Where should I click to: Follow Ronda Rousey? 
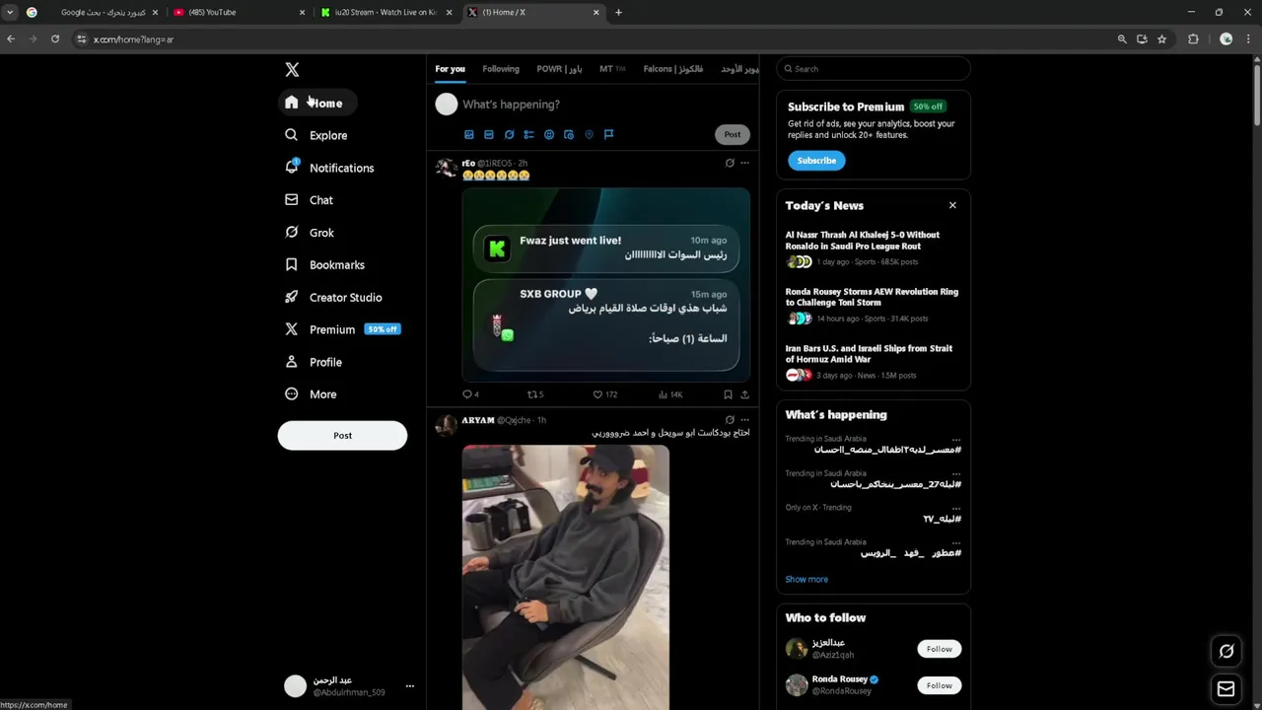(940, 685)
